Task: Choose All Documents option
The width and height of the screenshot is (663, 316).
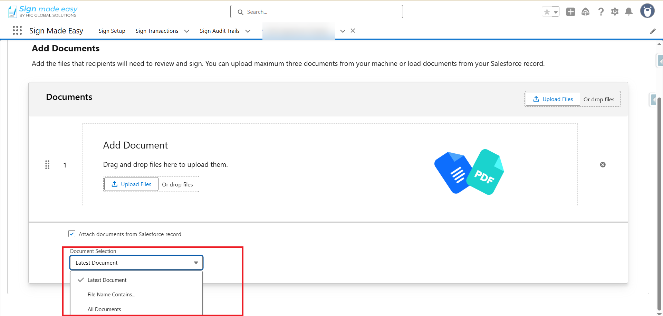Action: click(136, 309)
